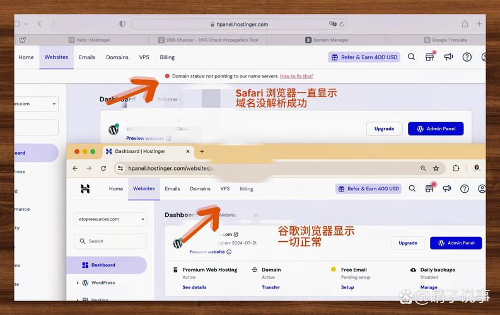
Task: Open a new Chrome tab
Action: pyautogui.click(x=202, y=151)
